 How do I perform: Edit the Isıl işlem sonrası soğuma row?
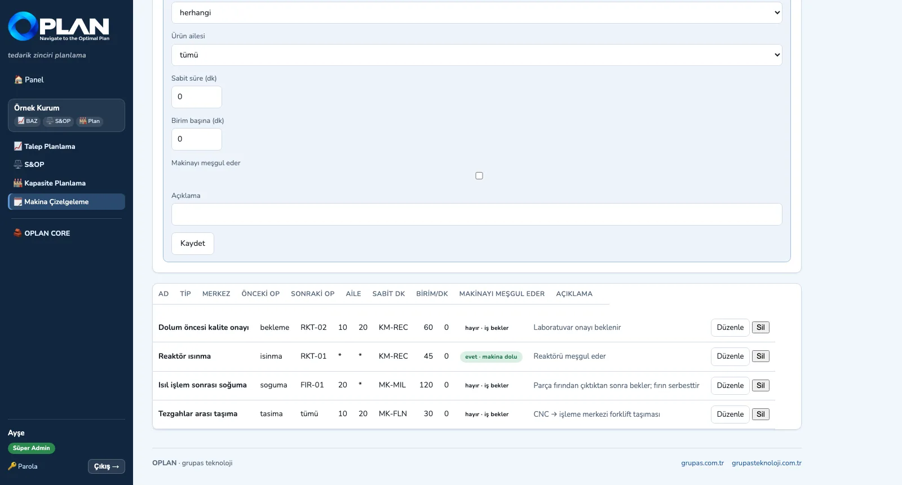coord(730,386)
